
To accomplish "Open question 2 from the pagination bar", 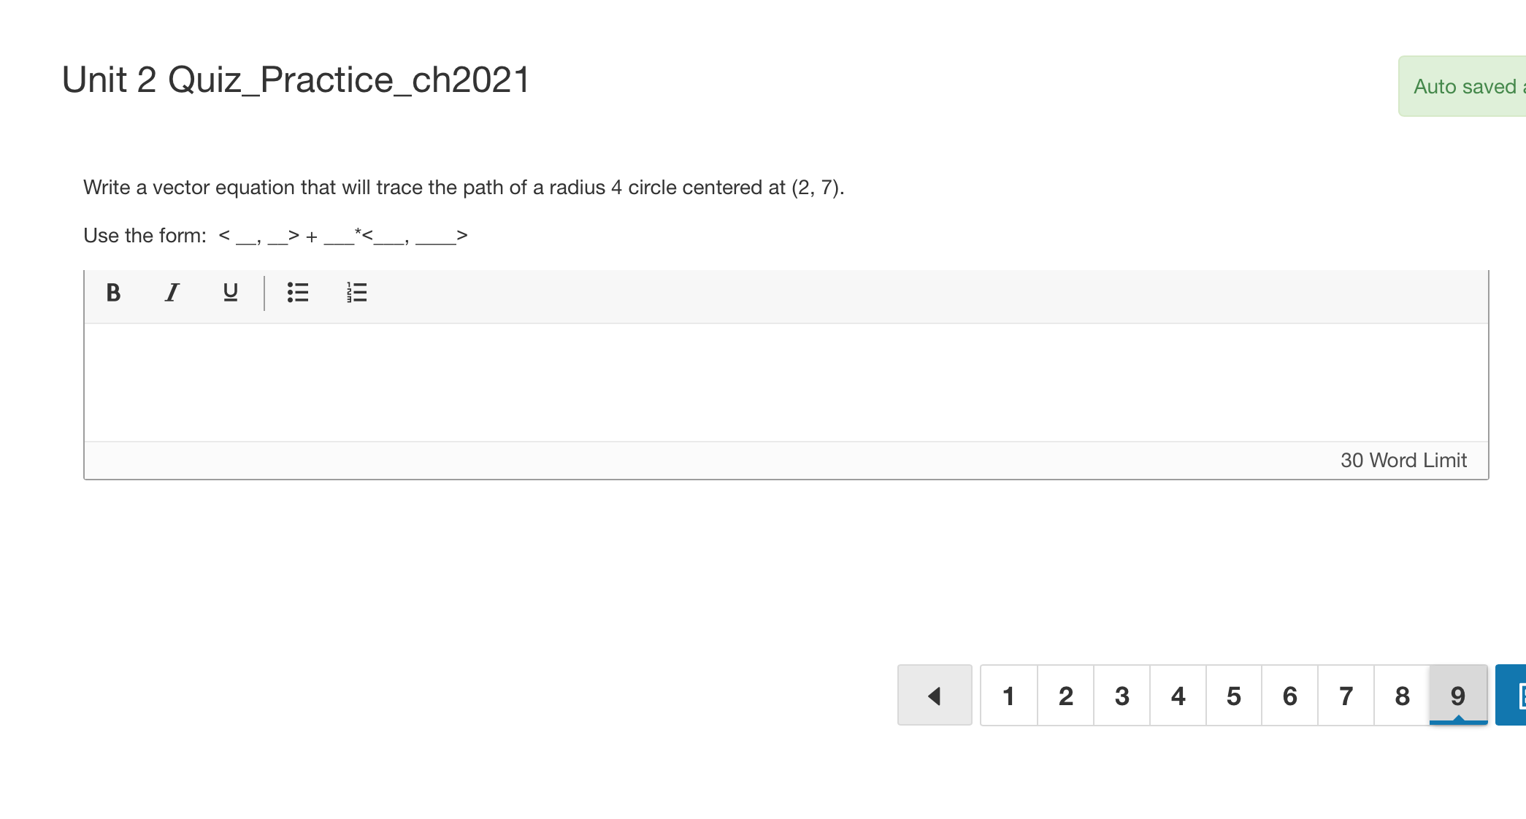I will tap(1065, 696).
